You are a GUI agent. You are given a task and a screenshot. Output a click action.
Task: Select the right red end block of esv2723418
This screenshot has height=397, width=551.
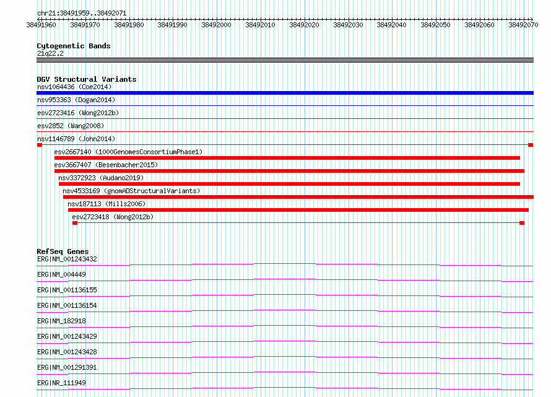522,223
